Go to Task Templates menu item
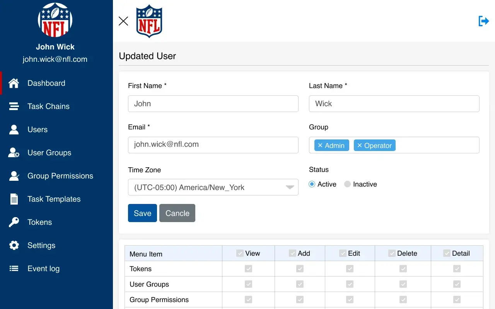 pos(54,199)
